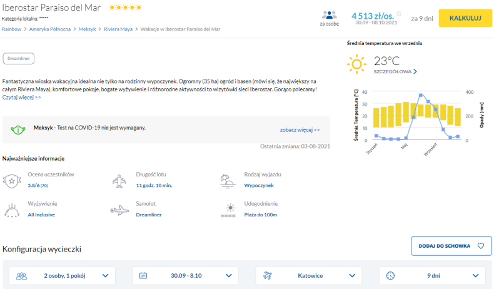Screen dimensions: 494x289
Task: Click the meal cloche Wyżywienie icon
Action: tap(12, 210)
